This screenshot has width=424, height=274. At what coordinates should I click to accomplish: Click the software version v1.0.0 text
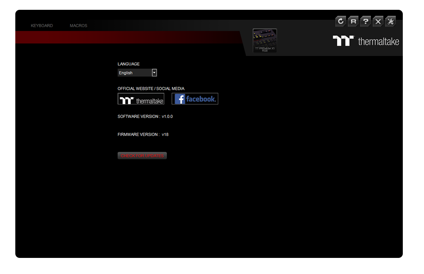click(x=167, y=117)
